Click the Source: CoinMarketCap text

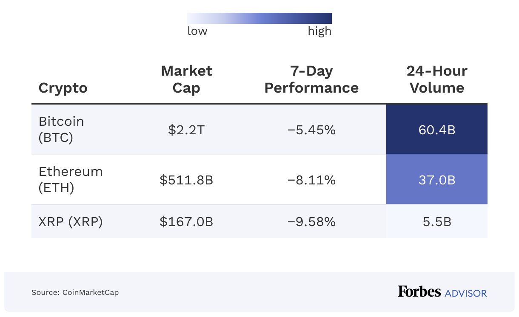tap(75, 292)
